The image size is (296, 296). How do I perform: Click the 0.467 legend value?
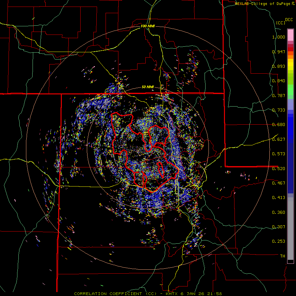279,183
